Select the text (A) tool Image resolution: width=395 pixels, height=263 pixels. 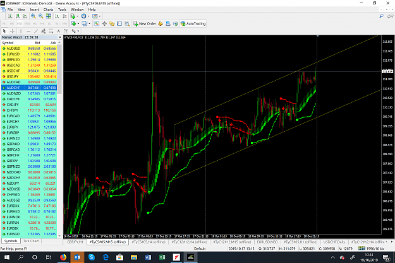tap(58, 31)
